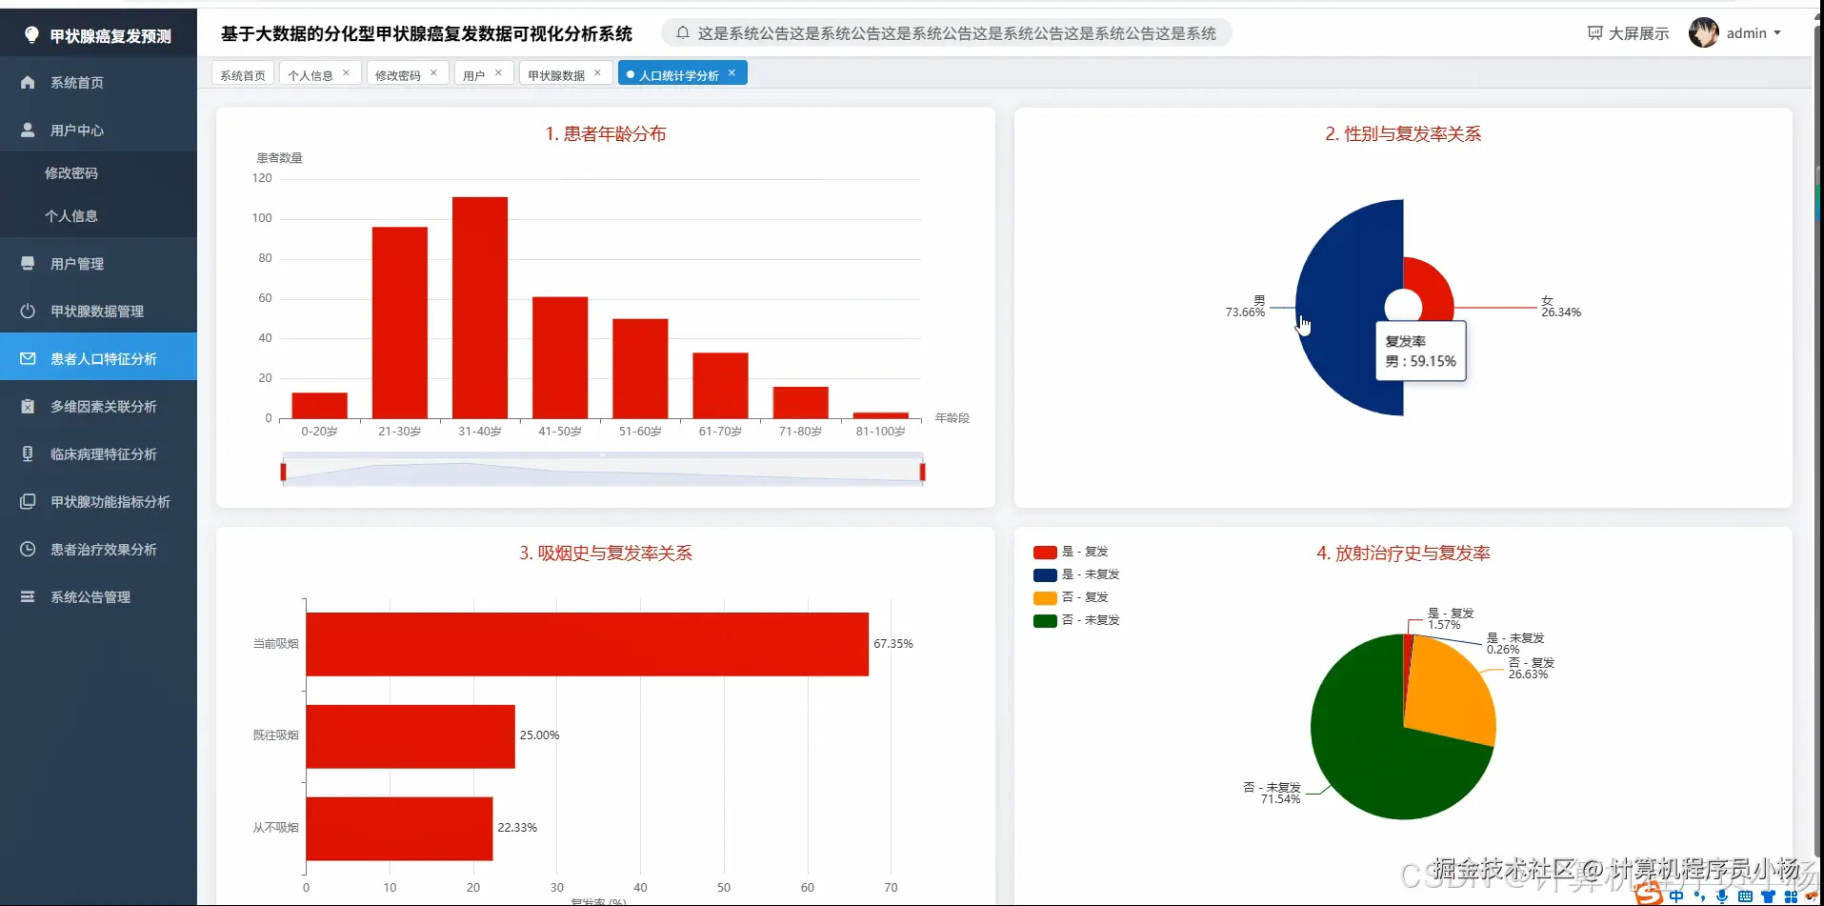Close the 个人信息 tab
This screenshot has height=906, width=1824.
[346, 73]
